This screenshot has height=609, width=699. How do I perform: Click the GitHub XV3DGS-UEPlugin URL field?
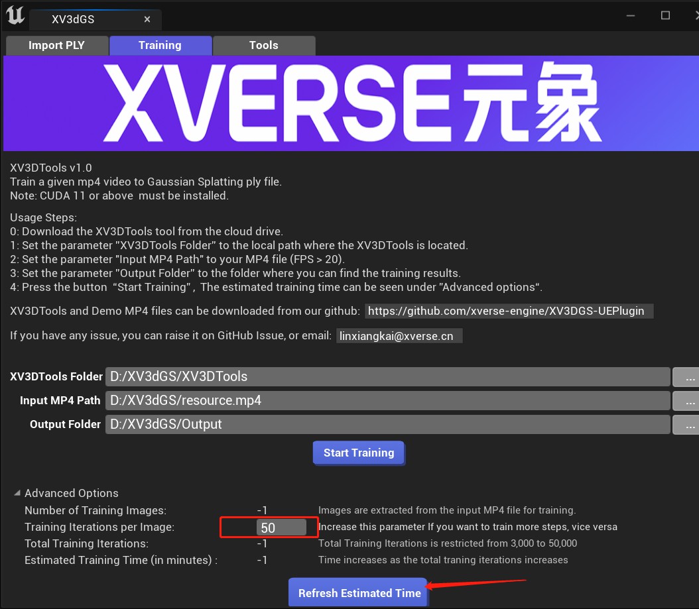point(509,311)
